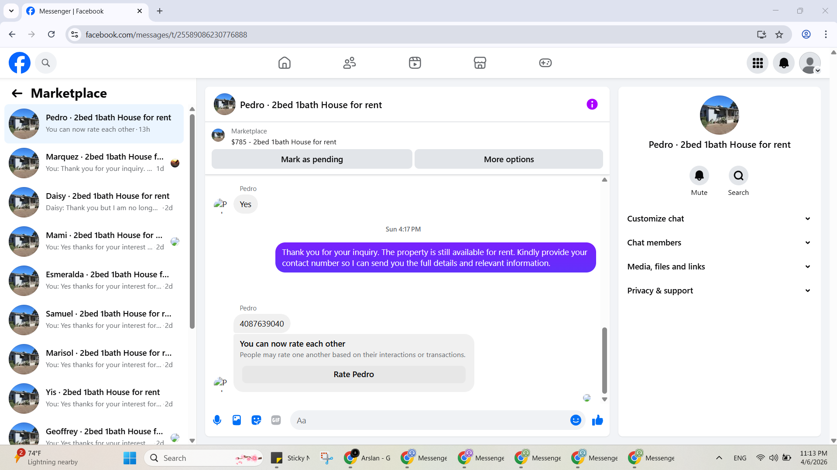Send a voice clip microphone icon

pyautogui.click(x=217, y=420)
